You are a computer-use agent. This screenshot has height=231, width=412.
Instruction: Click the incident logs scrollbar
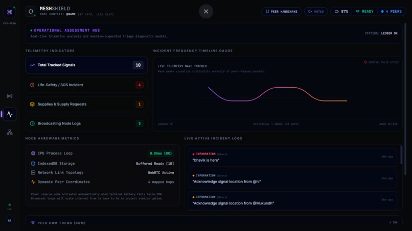click(x=401, y=155)
